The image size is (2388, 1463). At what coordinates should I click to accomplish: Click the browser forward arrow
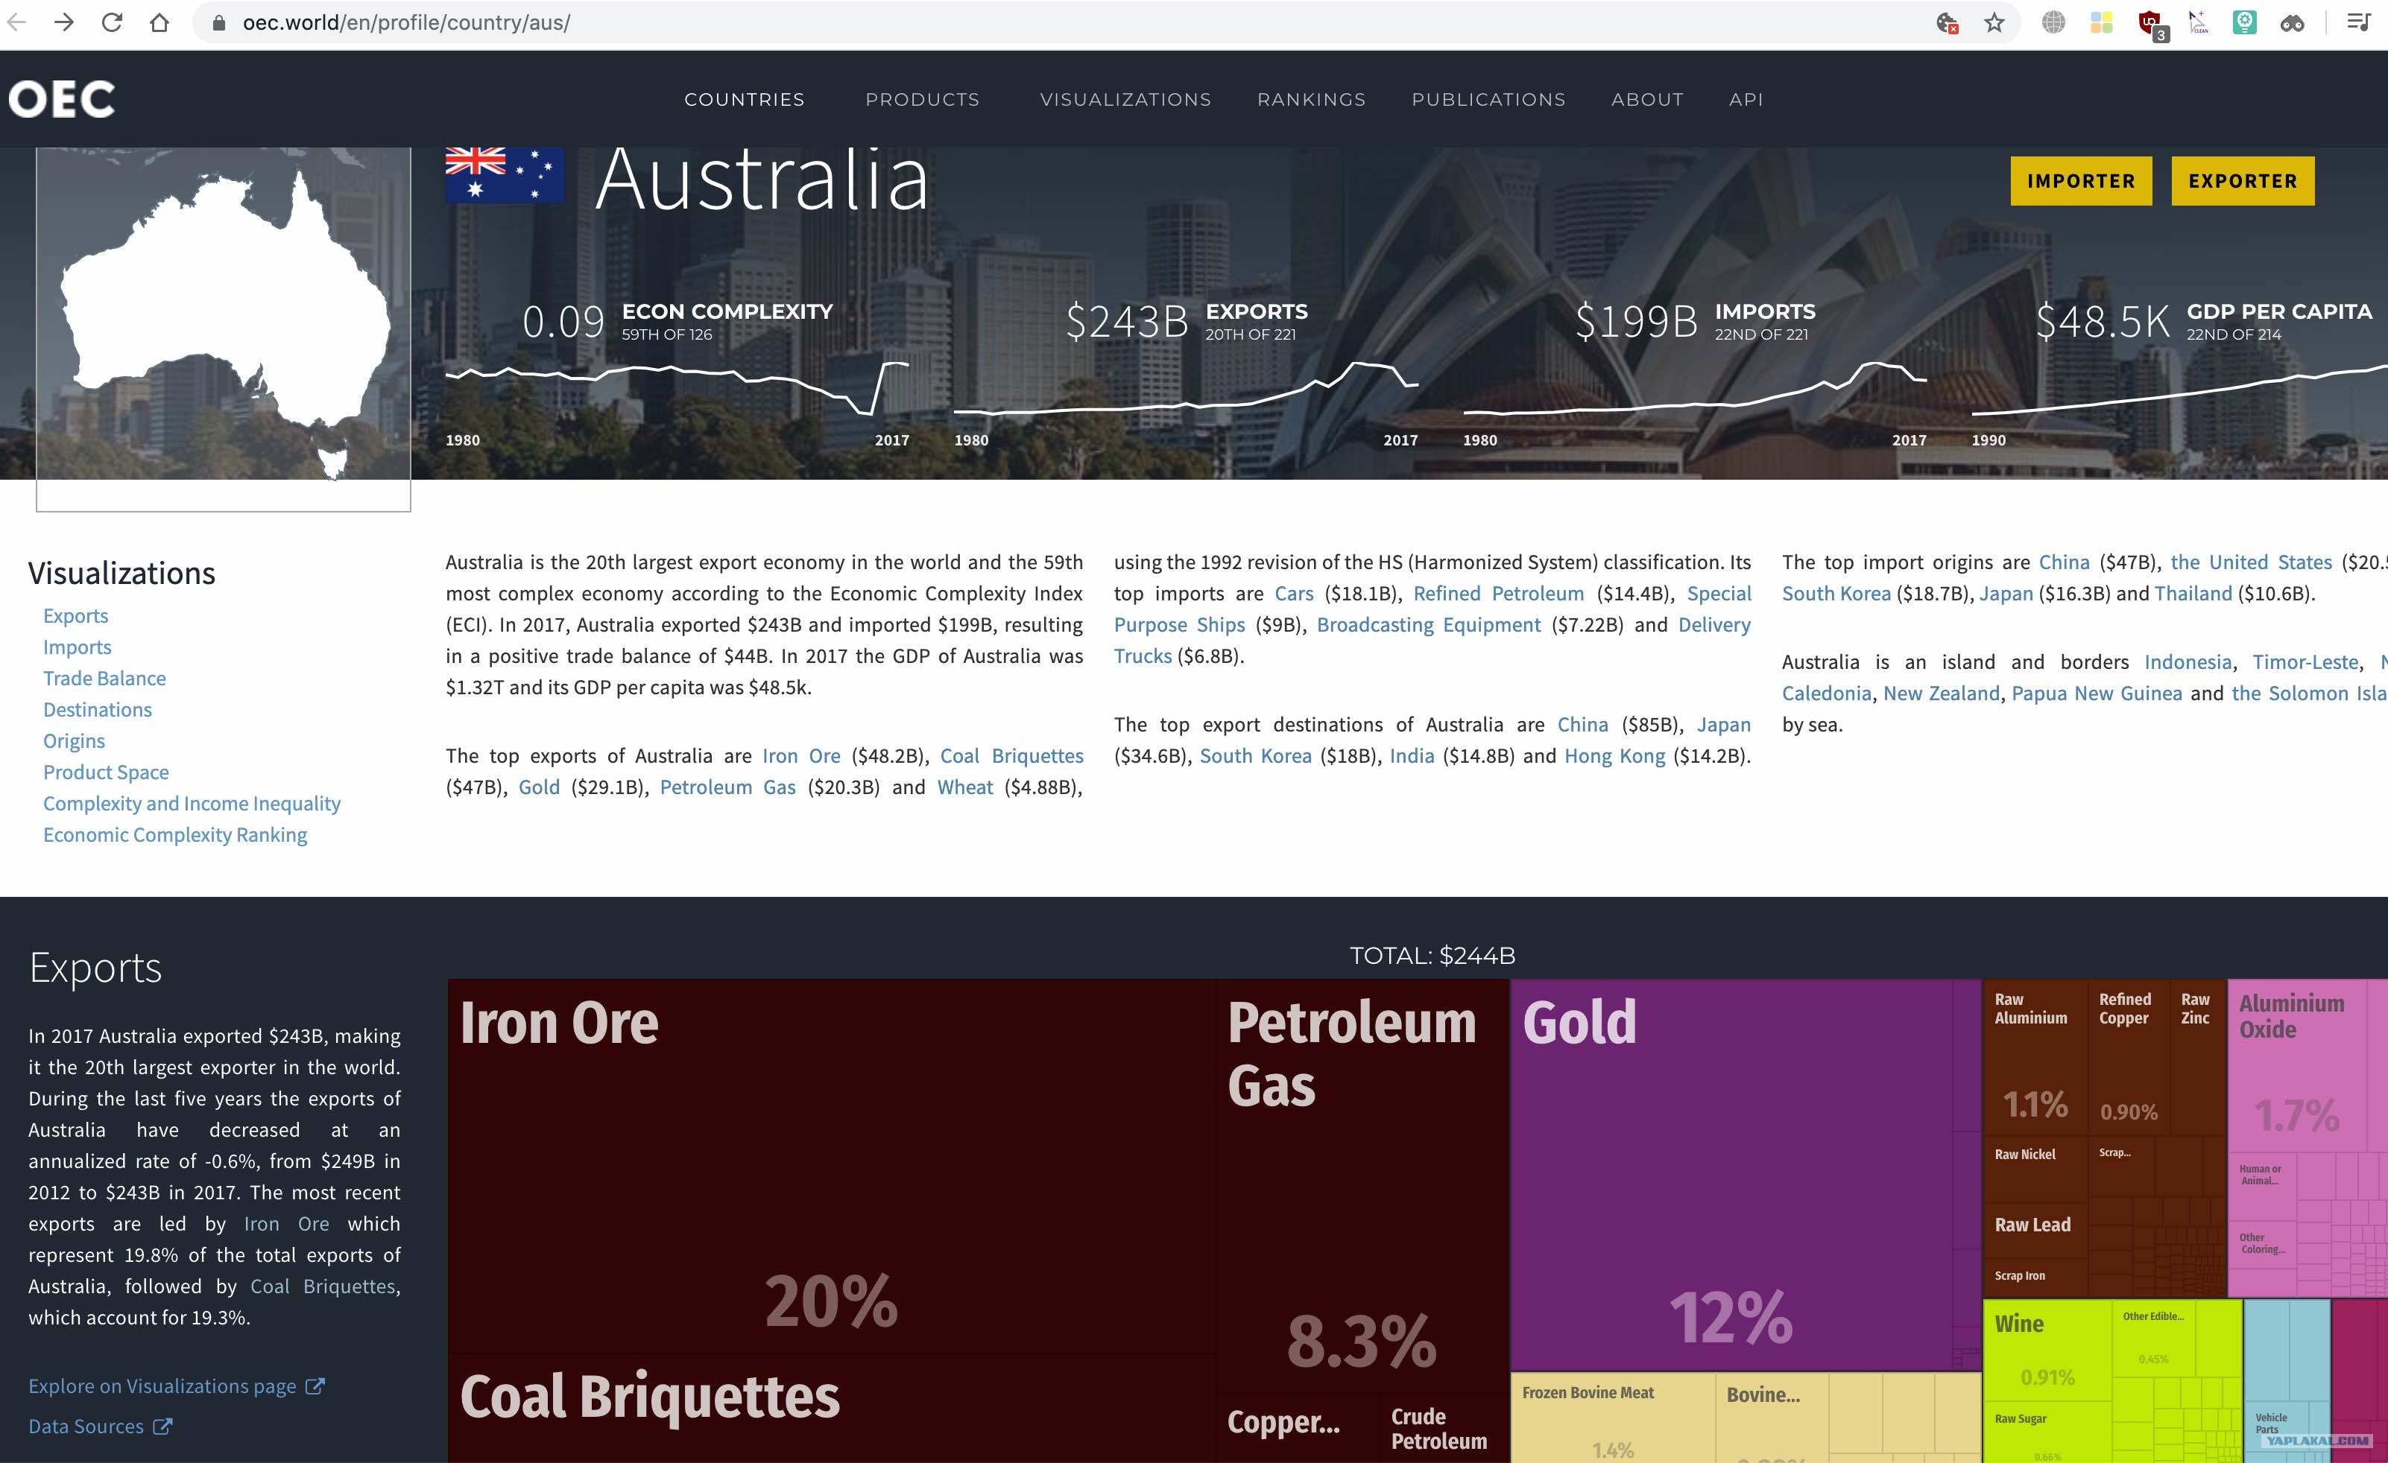click(x=64, y=22)
